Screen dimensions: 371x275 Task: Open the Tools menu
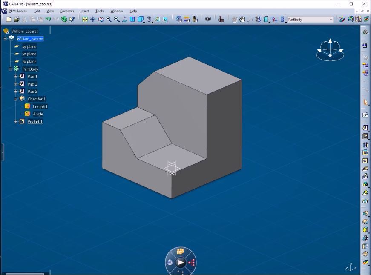pos(99,11)
